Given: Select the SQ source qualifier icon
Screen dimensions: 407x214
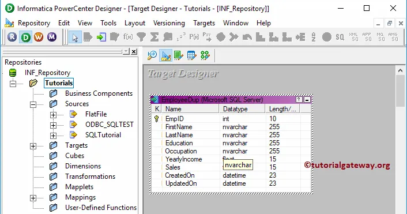Looking at the screenshot, I should pos(340,37).
